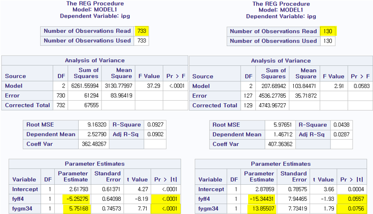Select t Value 1.79

point(329,208)
